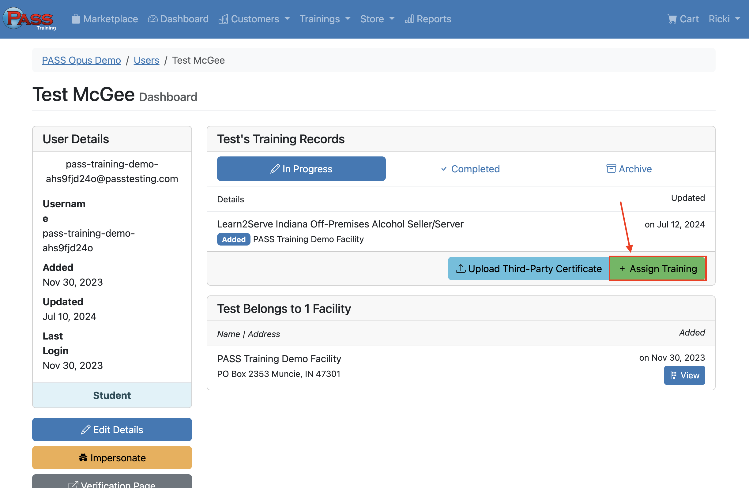Open the Trainings dropdown menu
The image size is (749, 488).
tap(325, 19)
